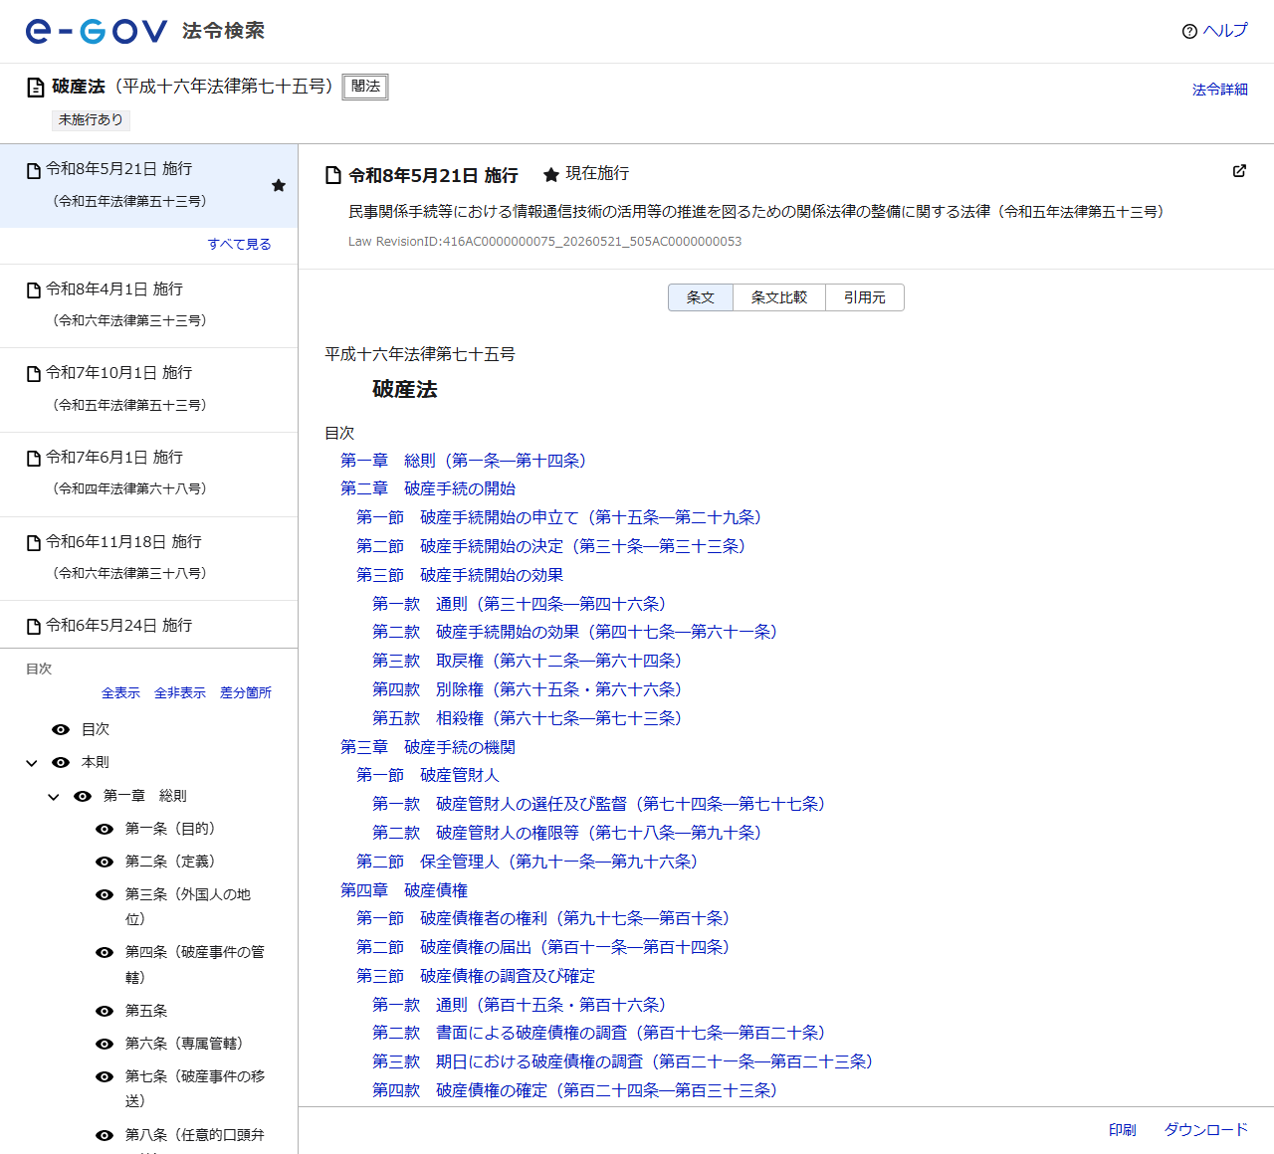Click document icon of 令和6年5月24日 施行
1274x1154 pixels.
(x=34, y=627)
